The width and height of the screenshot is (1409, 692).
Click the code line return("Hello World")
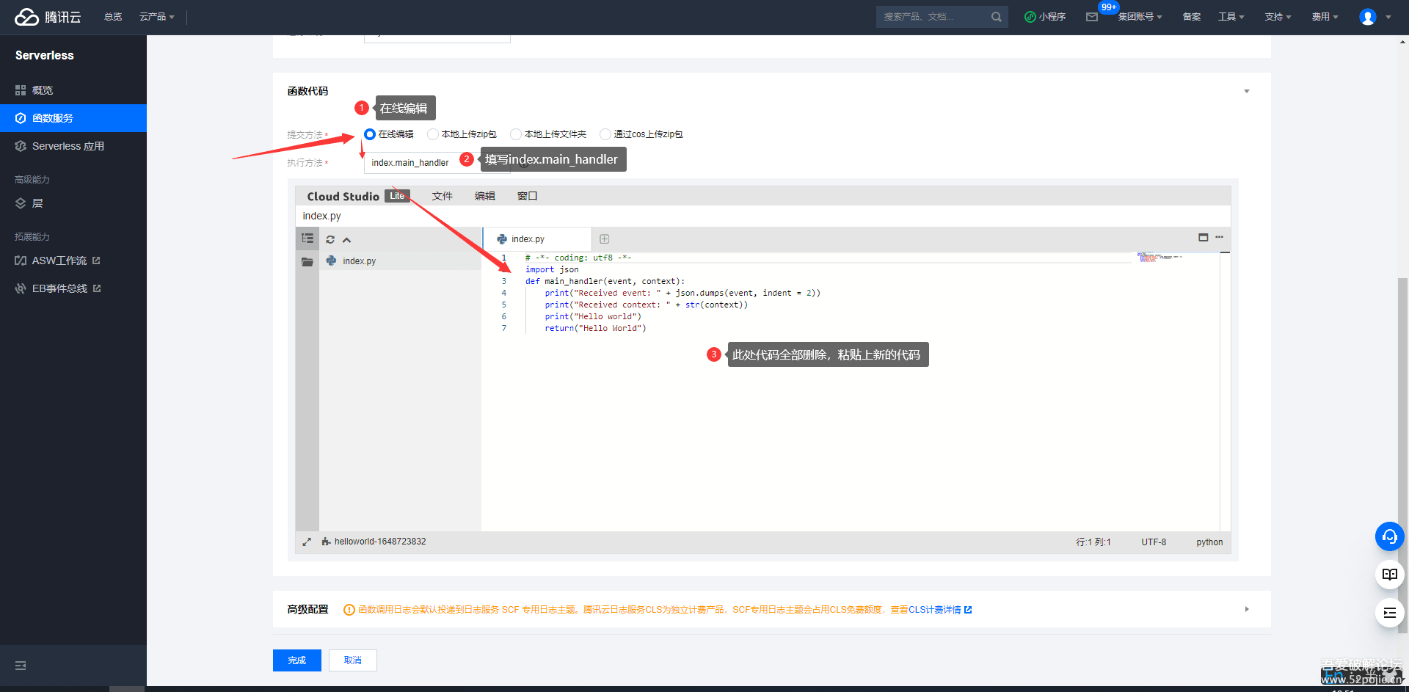[x=595, y=328]
